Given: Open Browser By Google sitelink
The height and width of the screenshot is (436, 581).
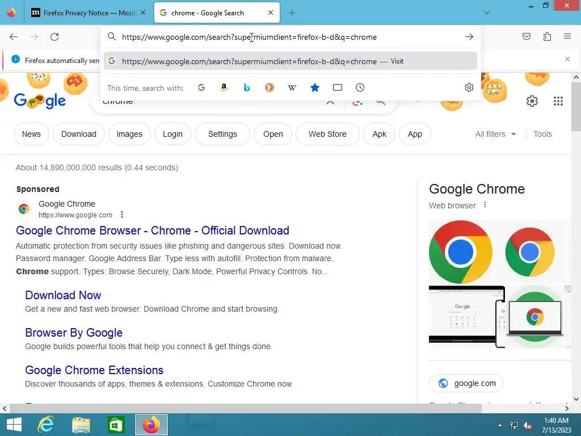Looking at the screenshot, I should 74,333.
